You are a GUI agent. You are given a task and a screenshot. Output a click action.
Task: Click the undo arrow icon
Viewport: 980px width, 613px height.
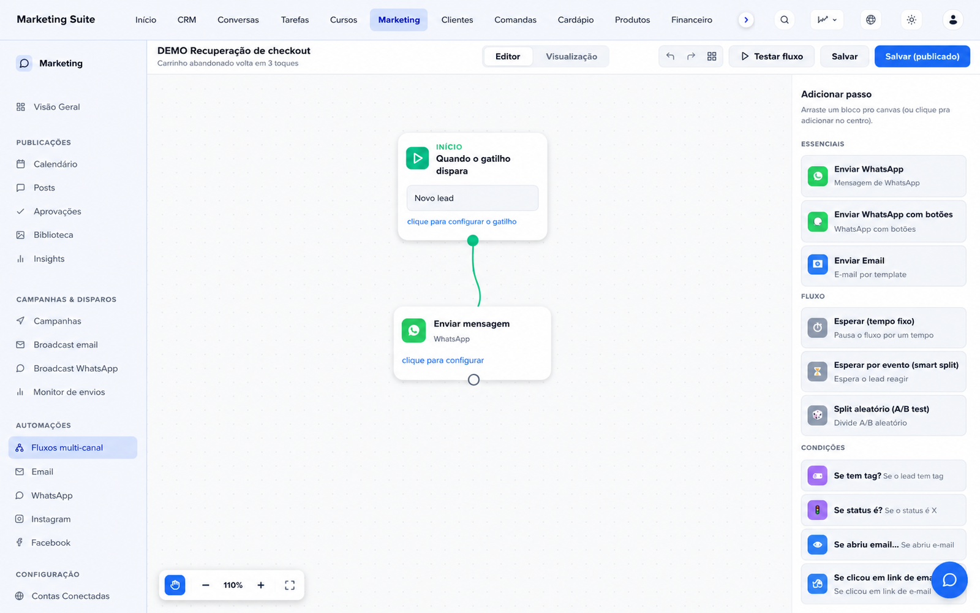coord(671,56)
